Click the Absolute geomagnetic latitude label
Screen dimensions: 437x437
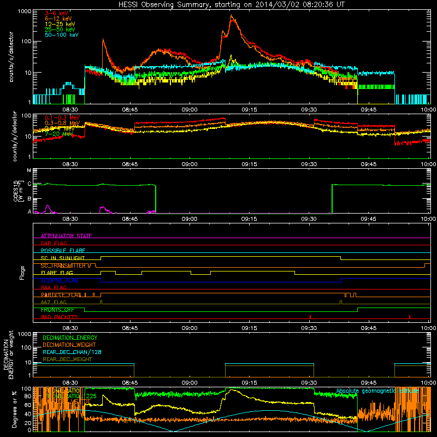[377, 391]
